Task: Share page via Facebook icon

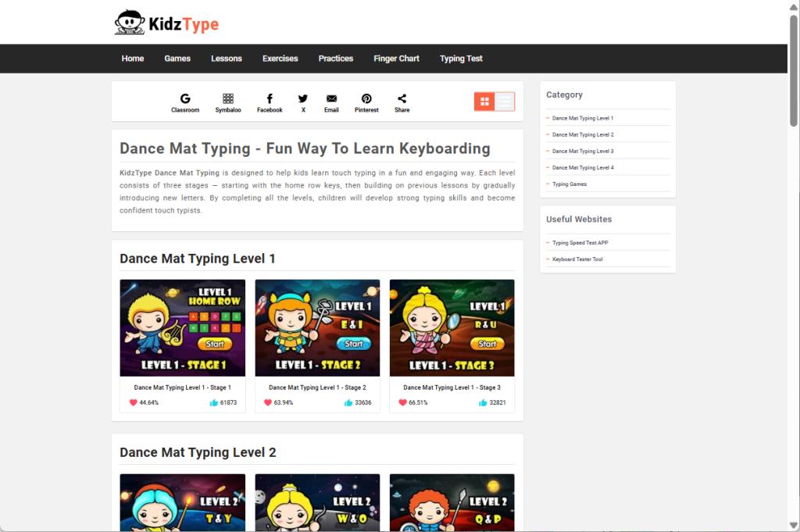Action: click(x=270, y=99)
